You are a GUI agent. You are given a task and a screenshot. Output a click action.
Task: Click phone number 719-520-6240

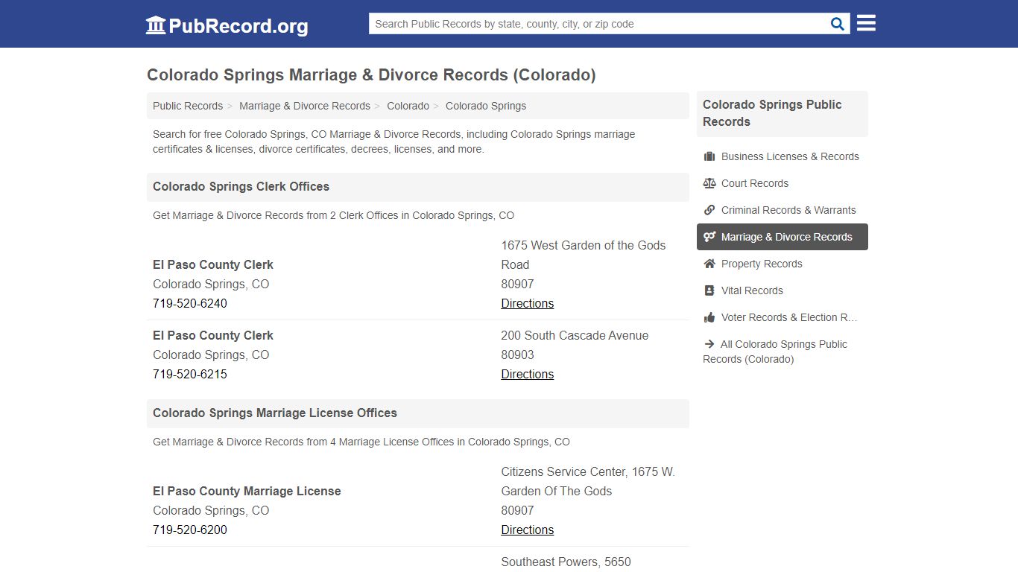point(190,303)
